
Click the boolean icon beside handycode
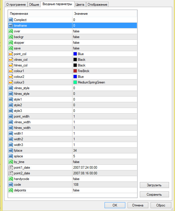[11, 179]
